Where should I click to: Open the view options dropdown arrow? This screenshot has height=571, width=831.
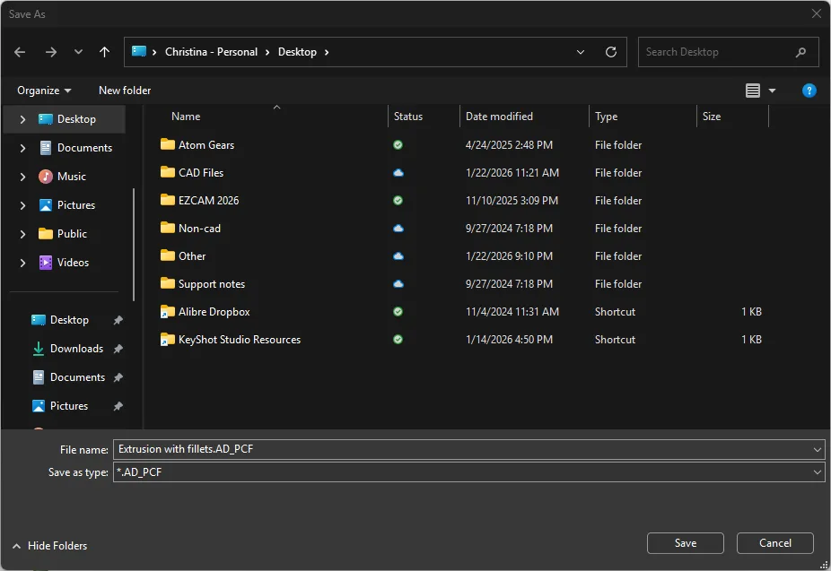click(x=772, y=91)
